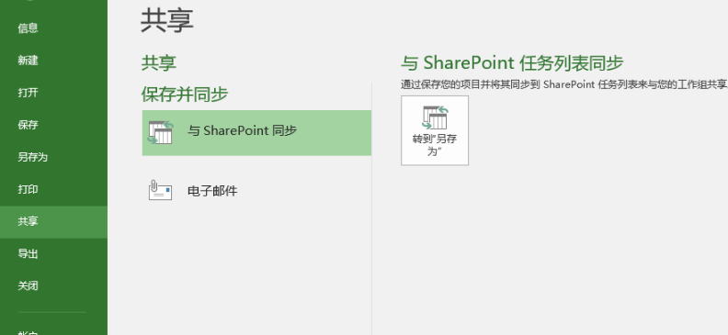The height and width of the screenshot is (335, 728).
Task: Select the highlighted 共享 sidebar entry
Action: [53, 222]
